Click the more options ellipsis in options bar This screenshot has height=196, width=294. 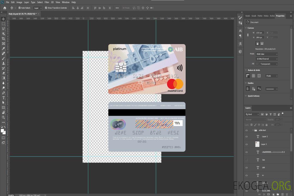(117, 8)
